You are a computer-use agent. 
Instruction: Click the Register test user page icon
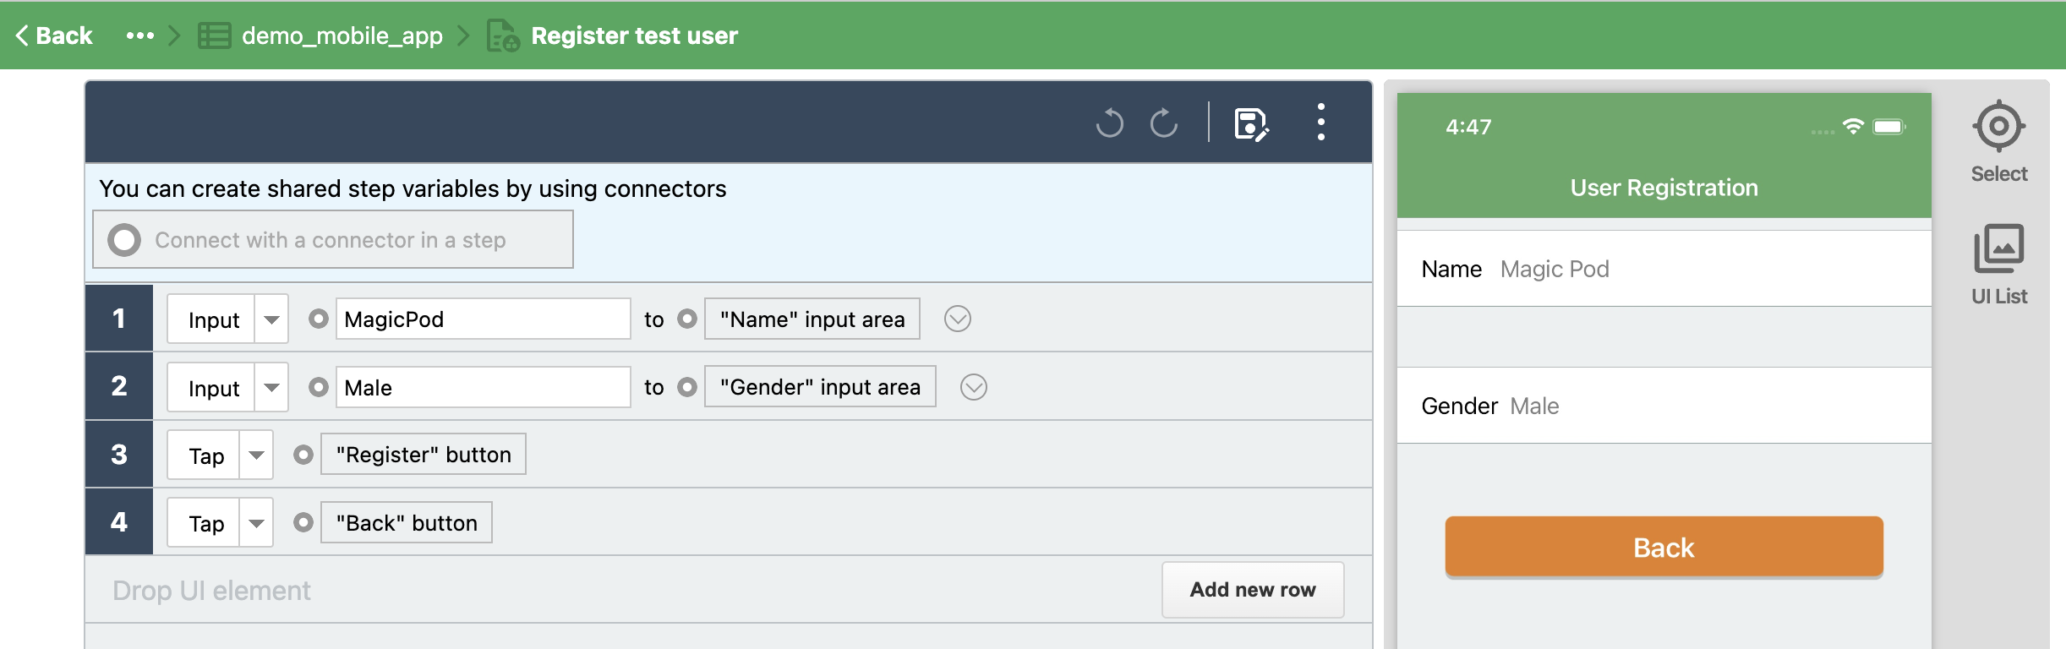[x=503, y=35]
